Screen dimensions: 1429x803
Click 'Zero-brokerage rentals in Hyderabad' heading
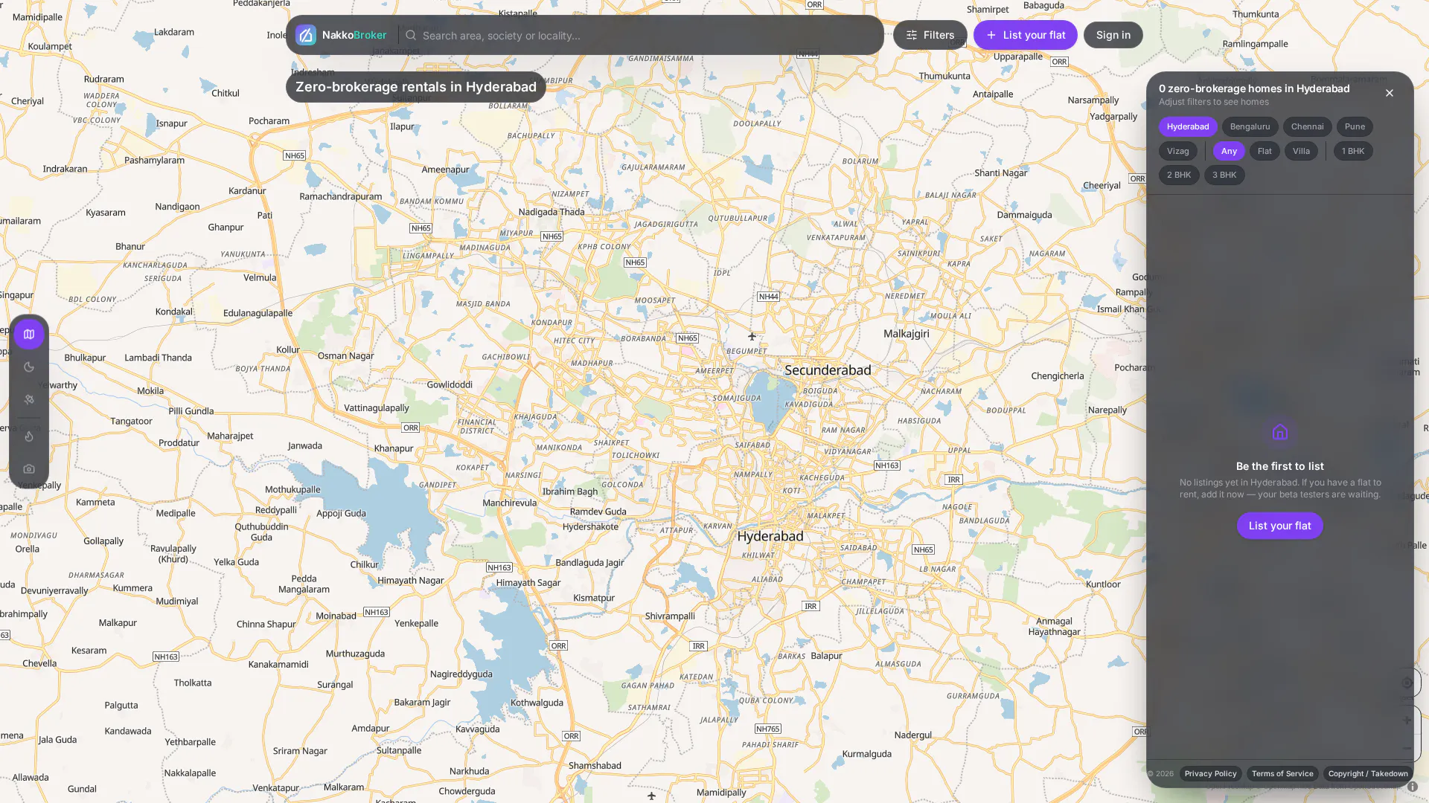pos(416,87)
